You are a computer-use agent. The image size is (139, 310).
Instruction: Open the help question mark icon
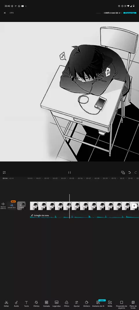(12, 13)
